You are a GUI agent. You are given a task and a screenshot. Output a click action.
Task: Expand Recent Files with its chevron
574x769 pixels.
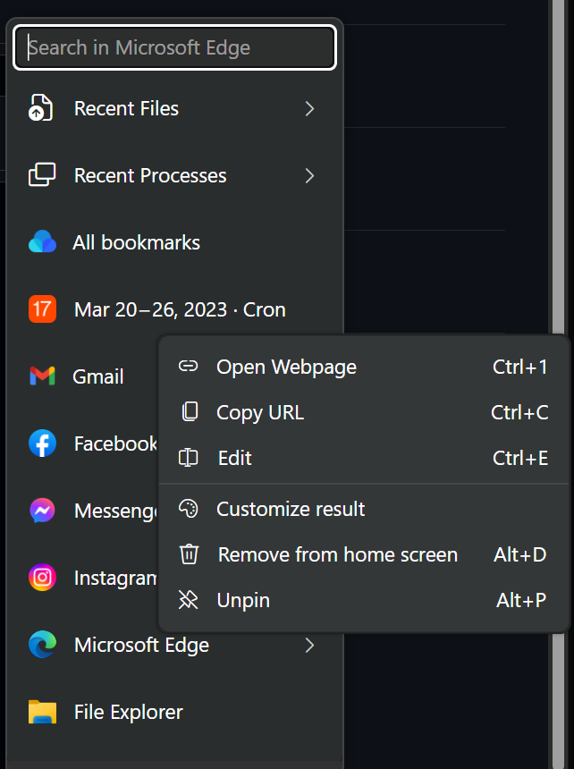click(309, 108)
